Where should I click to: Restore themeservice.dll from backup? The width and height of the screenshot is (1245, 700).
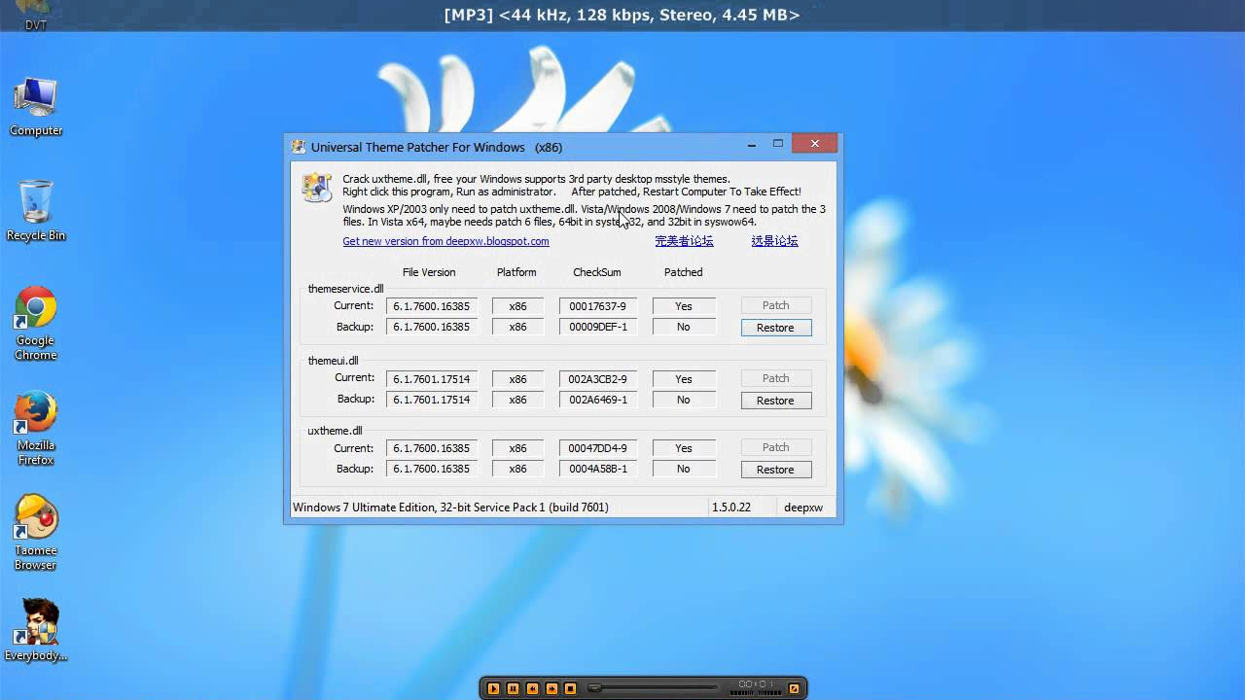[x=775, y=328]
